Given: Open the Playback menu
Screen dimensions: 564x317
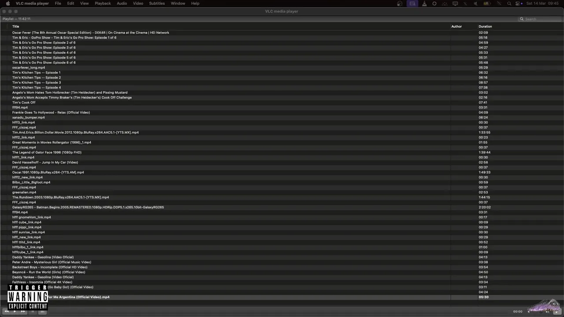Looking at the screenshot, I should [x=103, y=3].
